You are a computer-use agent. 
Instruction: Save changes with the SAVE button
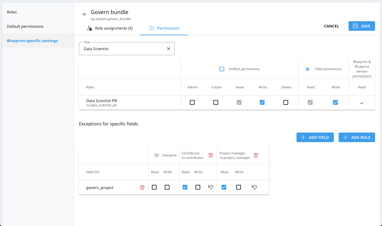point(362,26)
